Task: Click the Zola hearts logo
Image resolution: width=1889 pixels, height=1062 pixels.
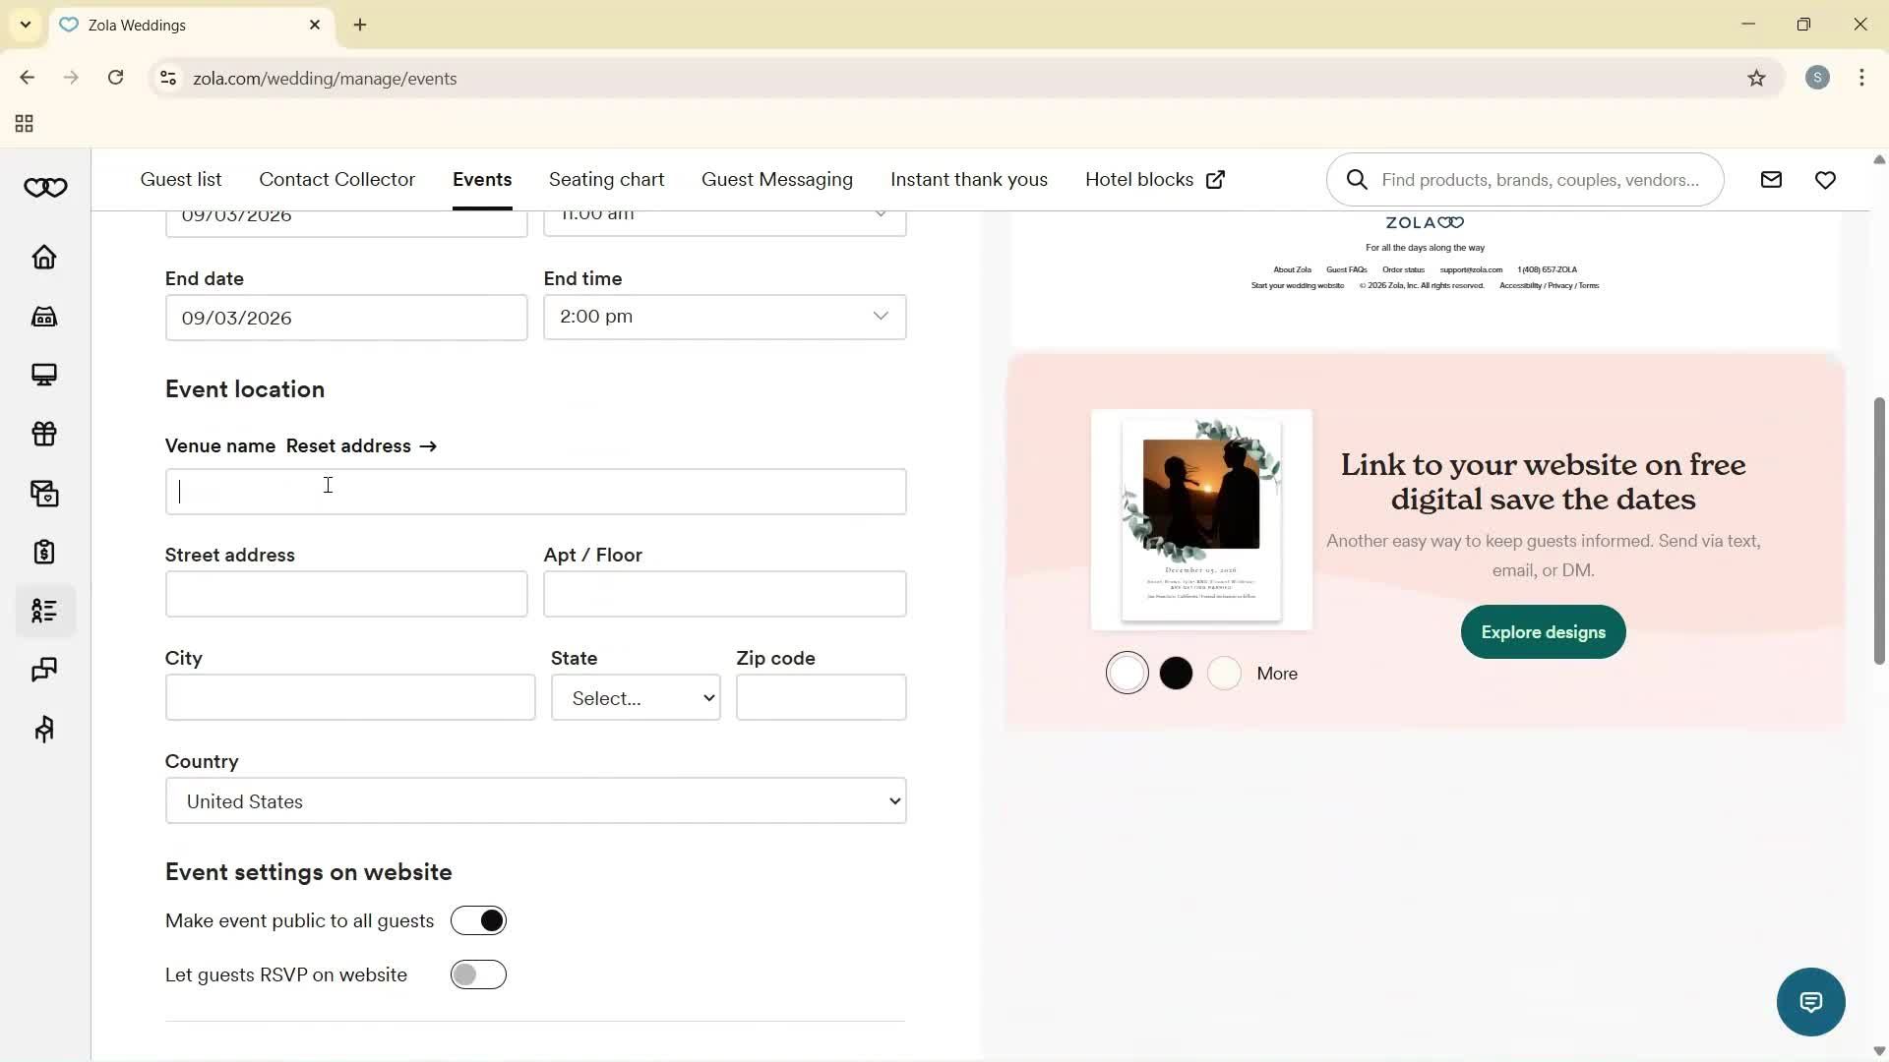Action: pos(45,187)
